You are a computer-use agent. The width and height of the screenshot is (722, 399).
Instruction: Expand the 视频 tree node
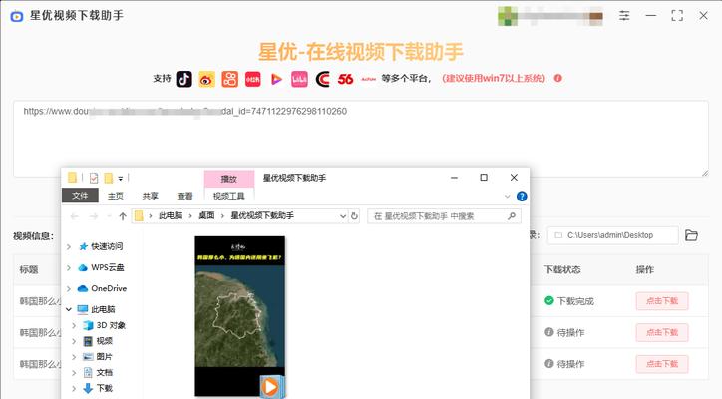74,341
